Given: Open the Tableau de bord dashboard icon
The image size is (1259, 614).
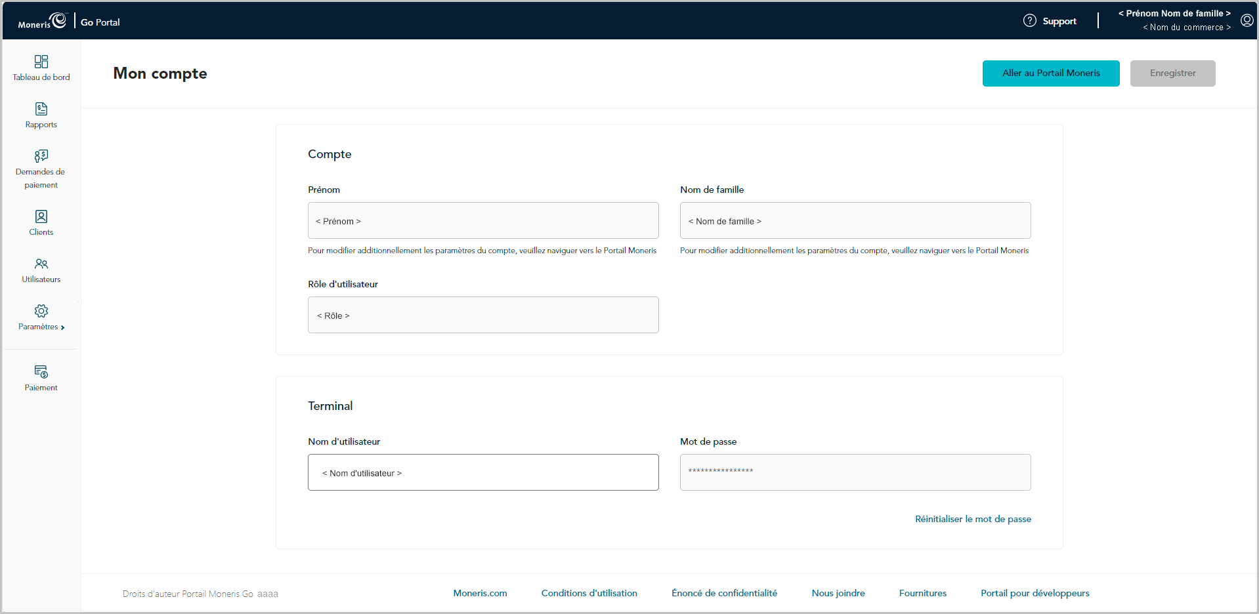Looking at the screenshot, I should pos(41,62).
